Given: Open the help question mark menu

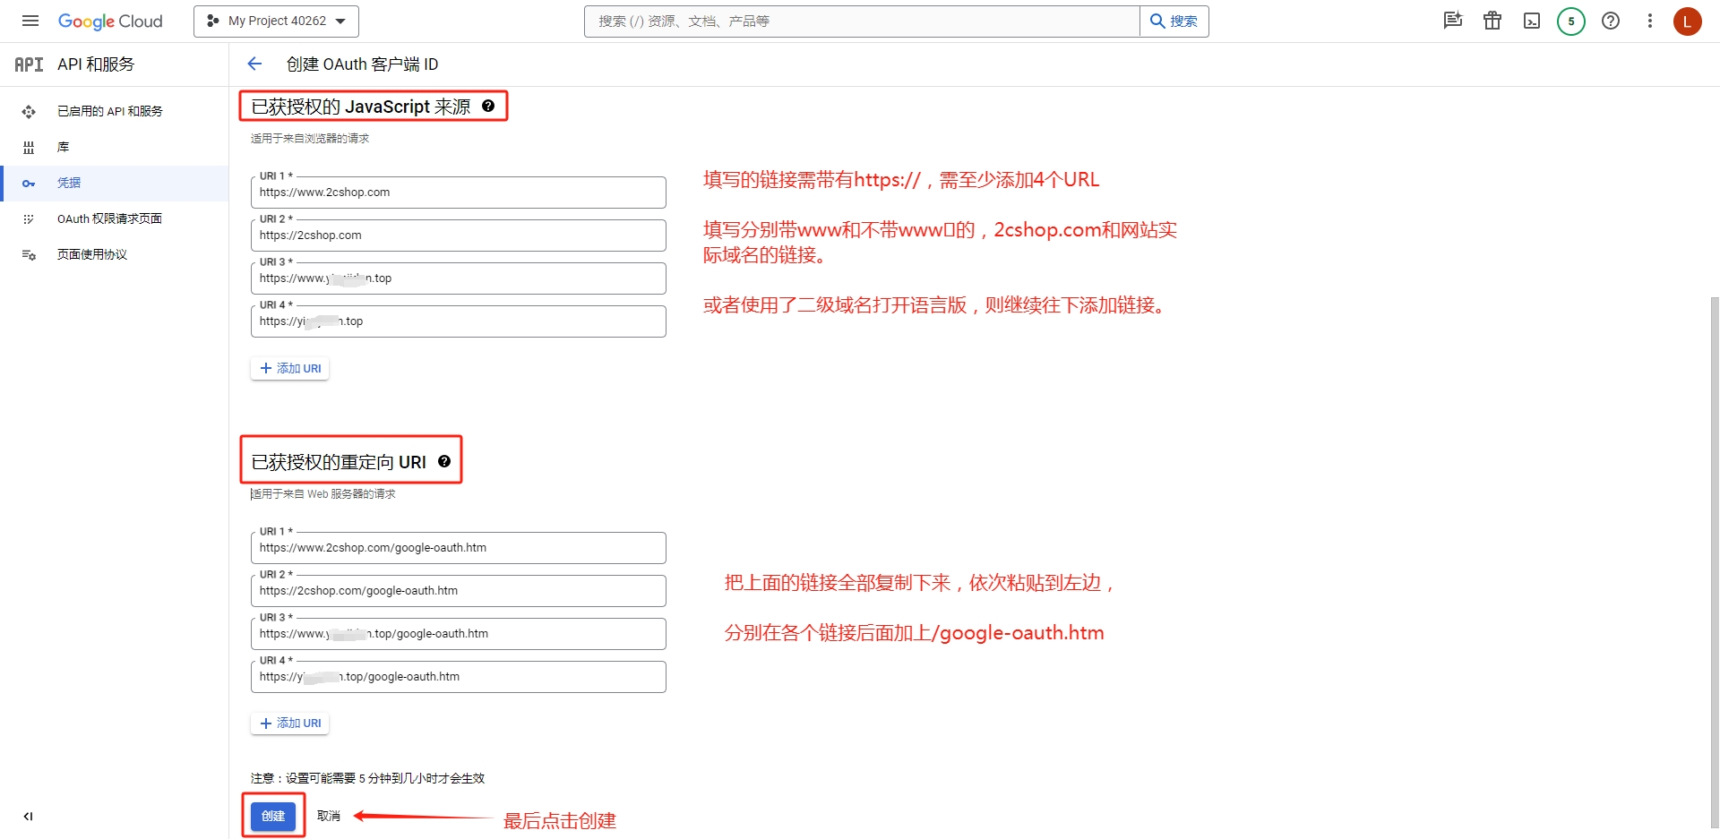Looking at the screenshot, I should (1611, 21).
